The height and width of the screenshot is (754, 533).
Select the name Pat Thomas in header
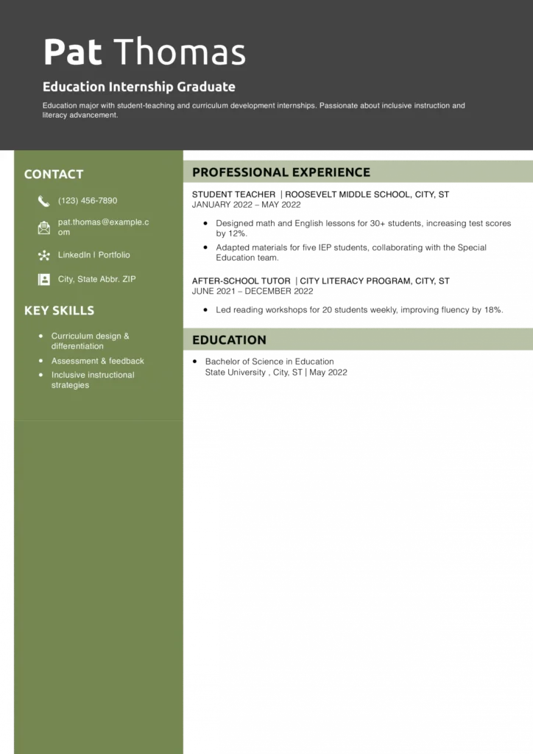pos(144,52)
